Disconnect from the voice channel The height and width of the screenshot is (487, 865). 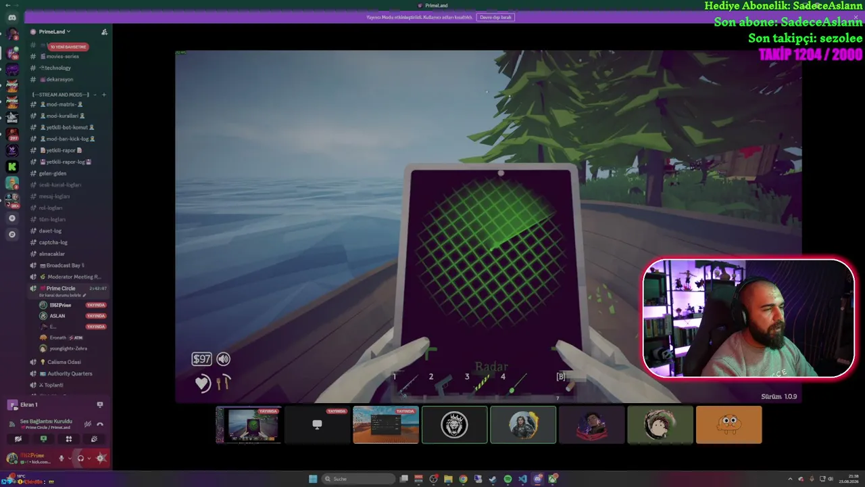tap(100, 424)
